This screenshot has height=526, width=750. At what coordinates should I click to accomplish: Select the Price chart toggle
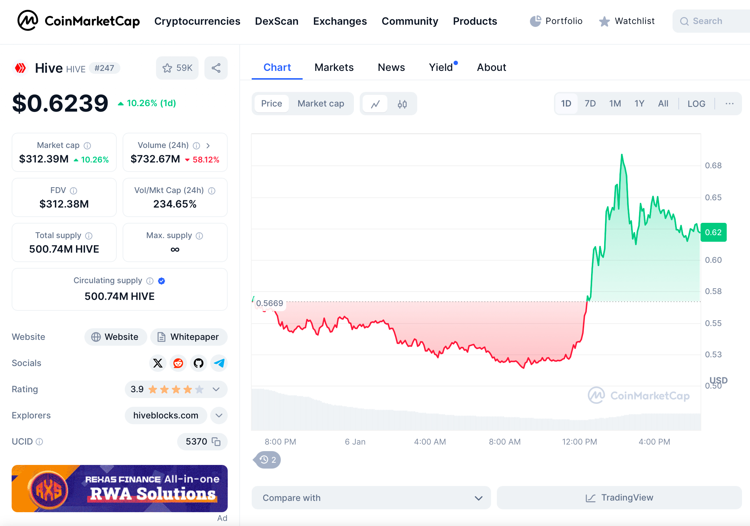(x=272, y=104)
